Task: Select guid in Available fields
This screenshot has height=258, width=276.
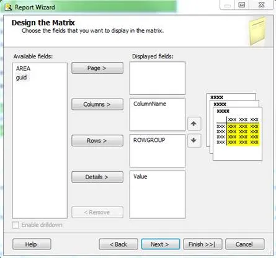Action: [22, 78]
